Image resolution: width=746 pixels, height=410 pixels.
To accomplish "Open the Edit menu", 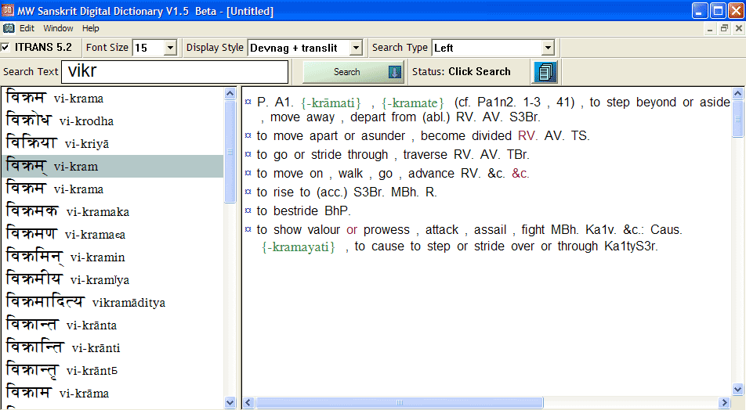I will (x=27, y=28).
